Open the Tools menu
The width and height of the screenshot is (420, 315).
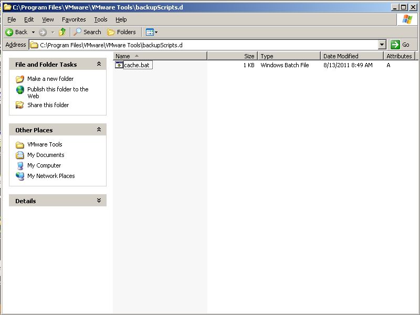tap(101, 19)
